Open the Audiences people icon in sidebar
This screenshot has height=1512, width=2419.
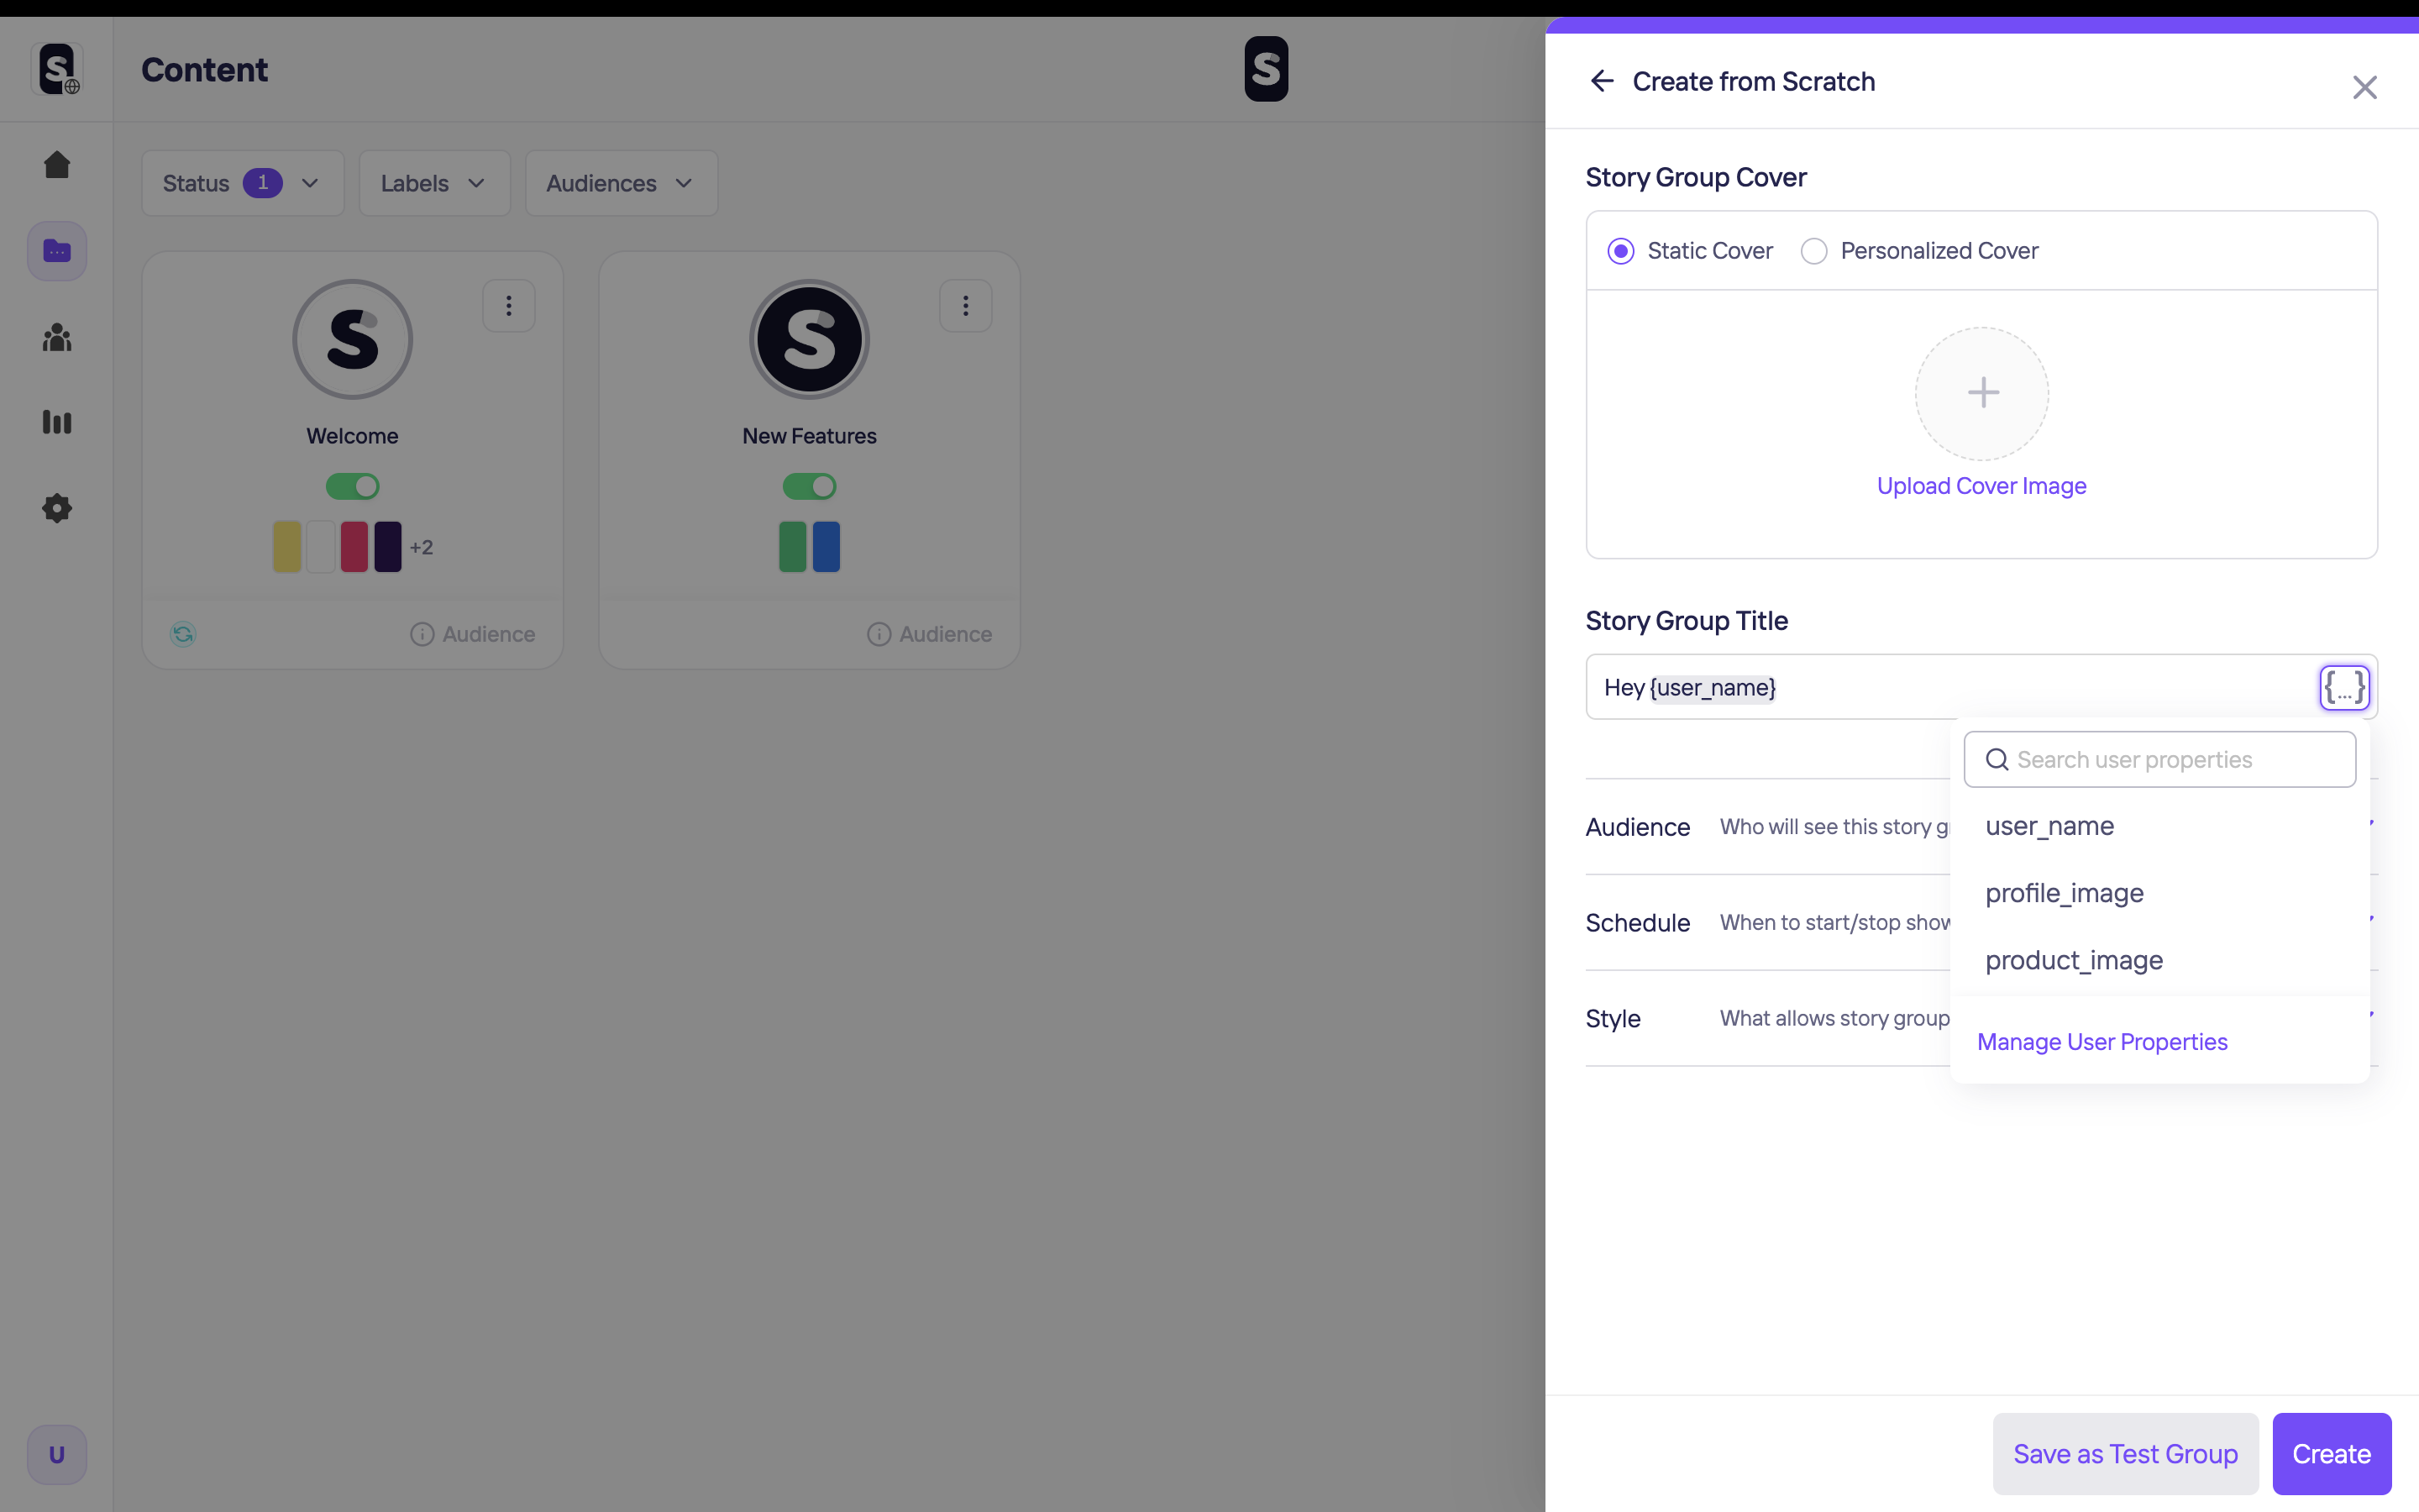click(x=57, y=338)
